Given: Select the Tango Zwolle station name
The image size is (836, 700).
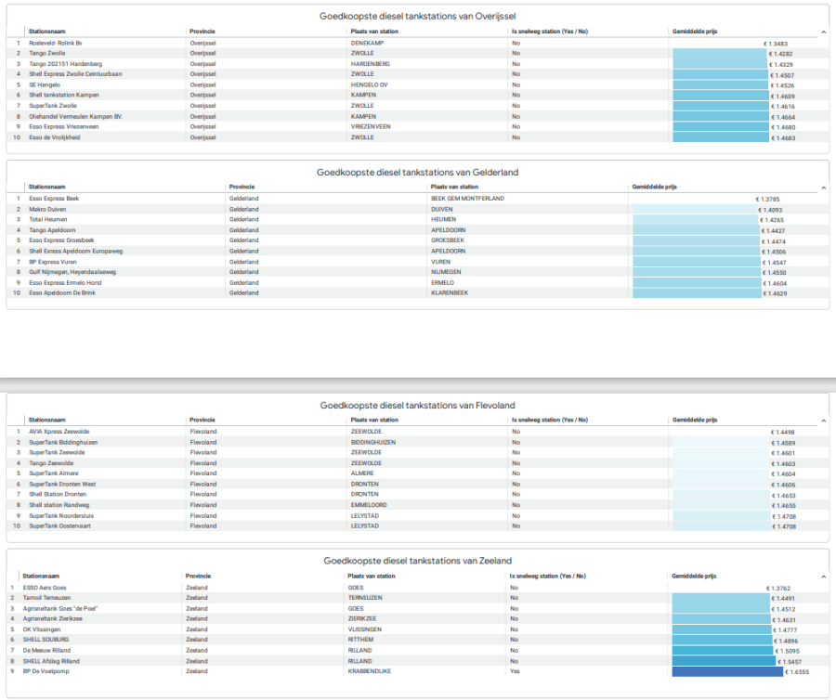Looking at the screenshot, I should tap(47, 53).
